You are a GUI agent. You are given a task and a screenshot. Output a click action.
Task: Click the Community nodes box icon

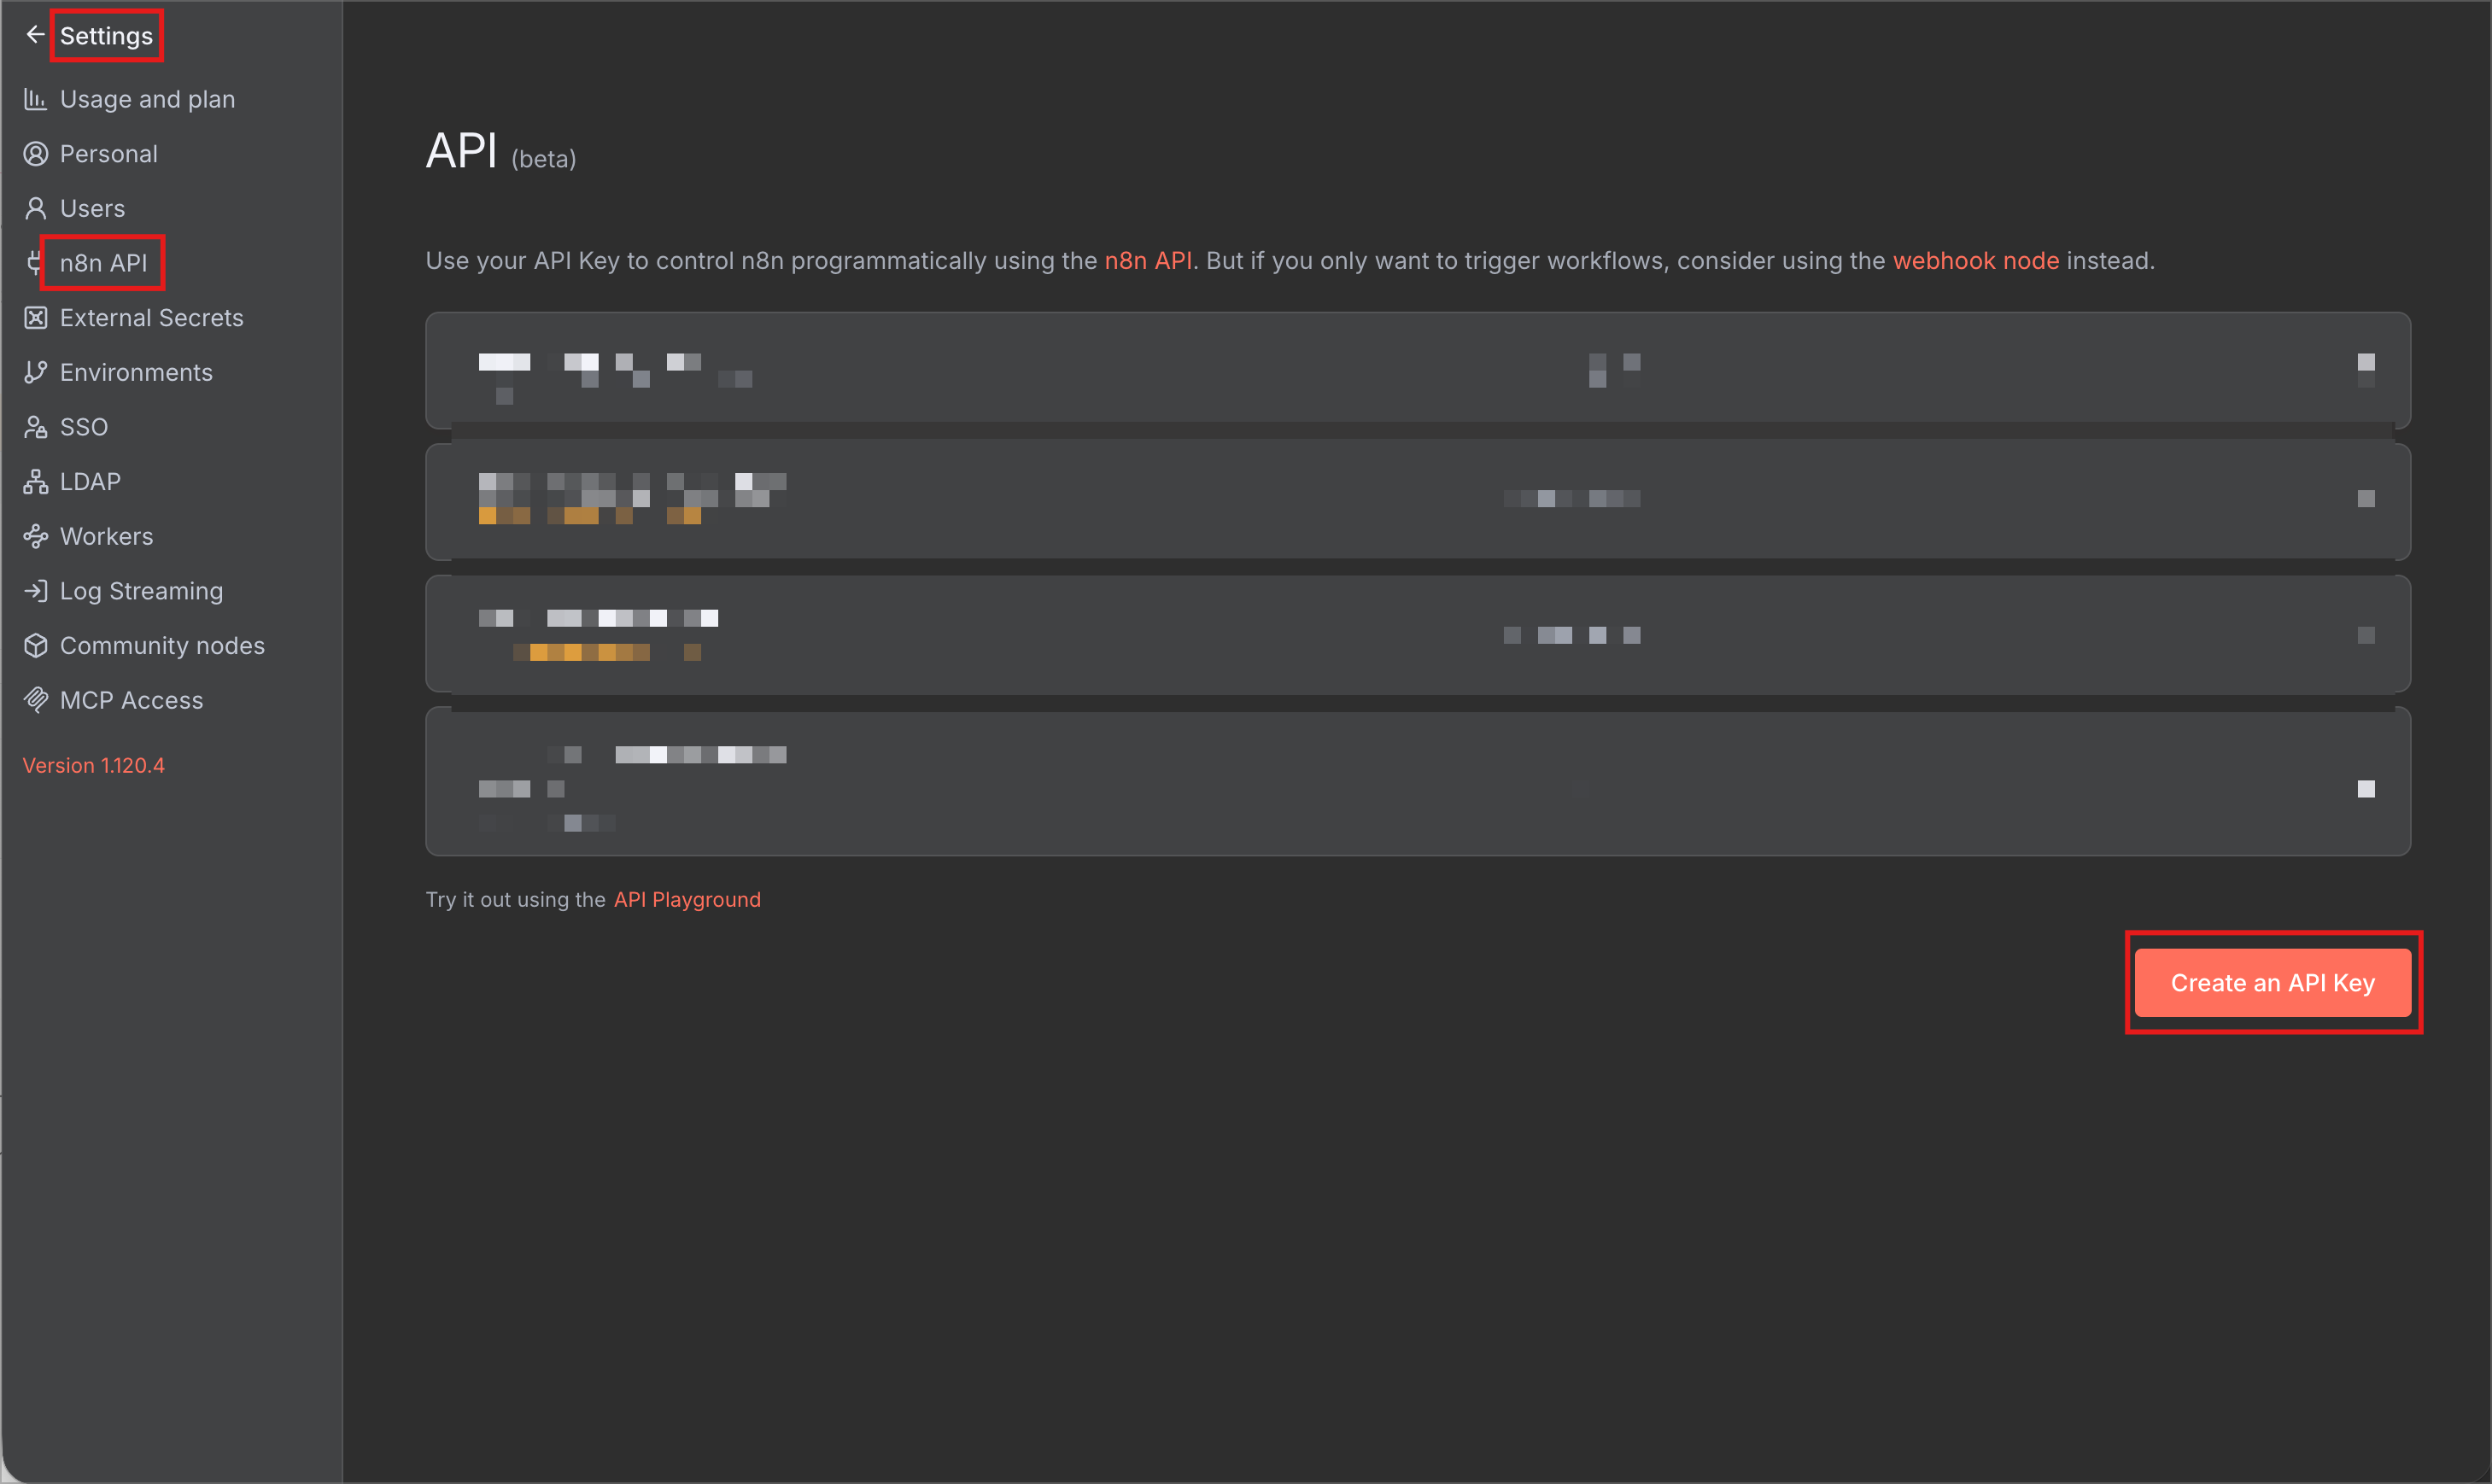point(35,646)
